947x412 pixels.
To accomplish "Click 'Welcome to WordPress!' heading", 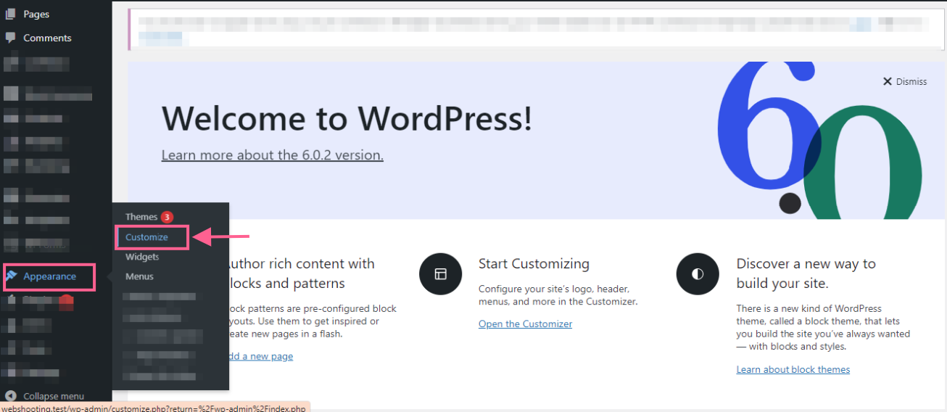I will [x=347, y=118].
